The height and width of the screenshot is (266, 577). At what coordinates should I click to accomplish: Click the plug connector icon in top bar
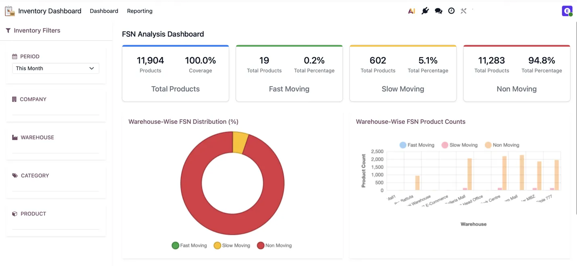pyautogui.click(x=425, y=11)
